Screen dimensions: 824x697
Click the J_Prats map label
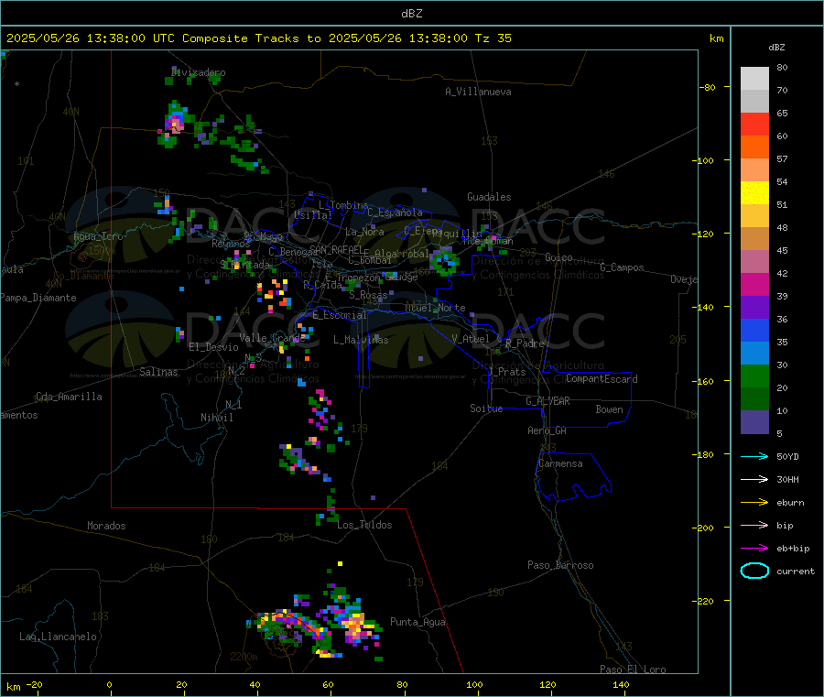click(507, 372)
